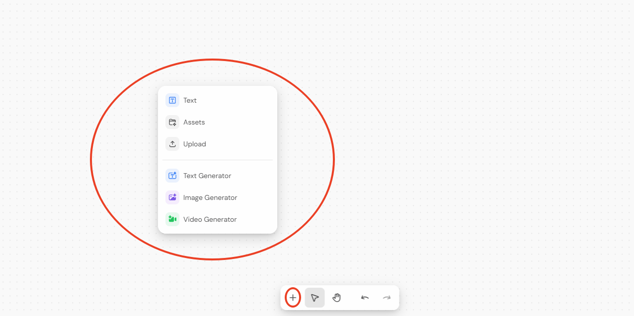This screenshot has width=634, height=316.
Task: Click the green Video Generator icon
Action: tap(172, 219)
